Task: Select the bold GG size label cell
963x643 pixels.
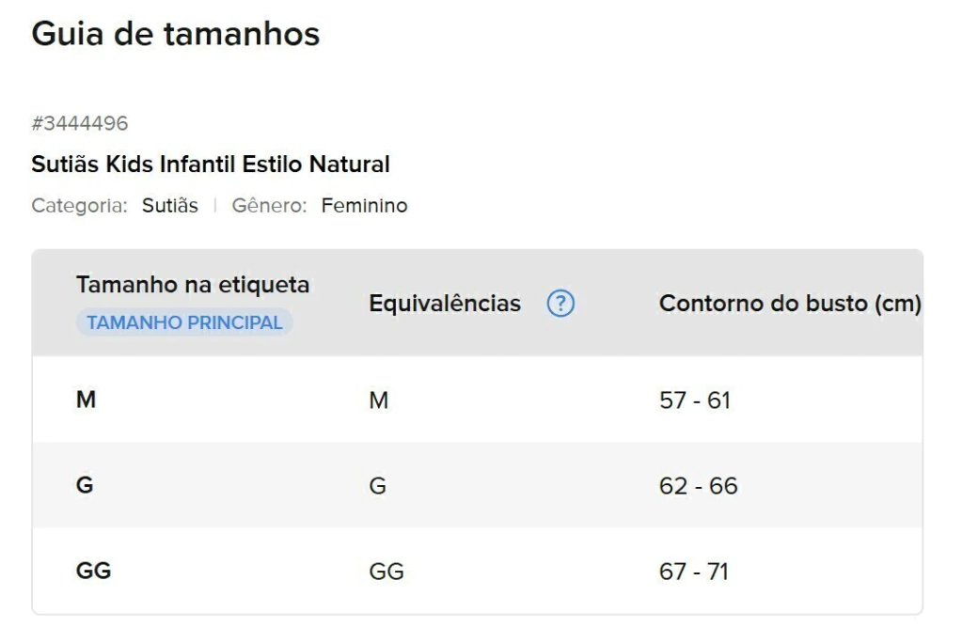Action: [93, 571]
